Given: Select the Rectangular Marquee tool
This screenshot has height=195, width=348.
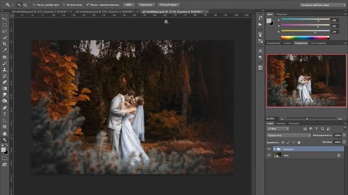Looking at the screenshot, I should tap(4, 25).
